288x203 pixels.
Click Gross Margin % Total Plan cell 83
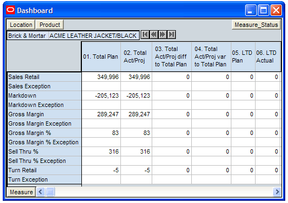point(101,133)
